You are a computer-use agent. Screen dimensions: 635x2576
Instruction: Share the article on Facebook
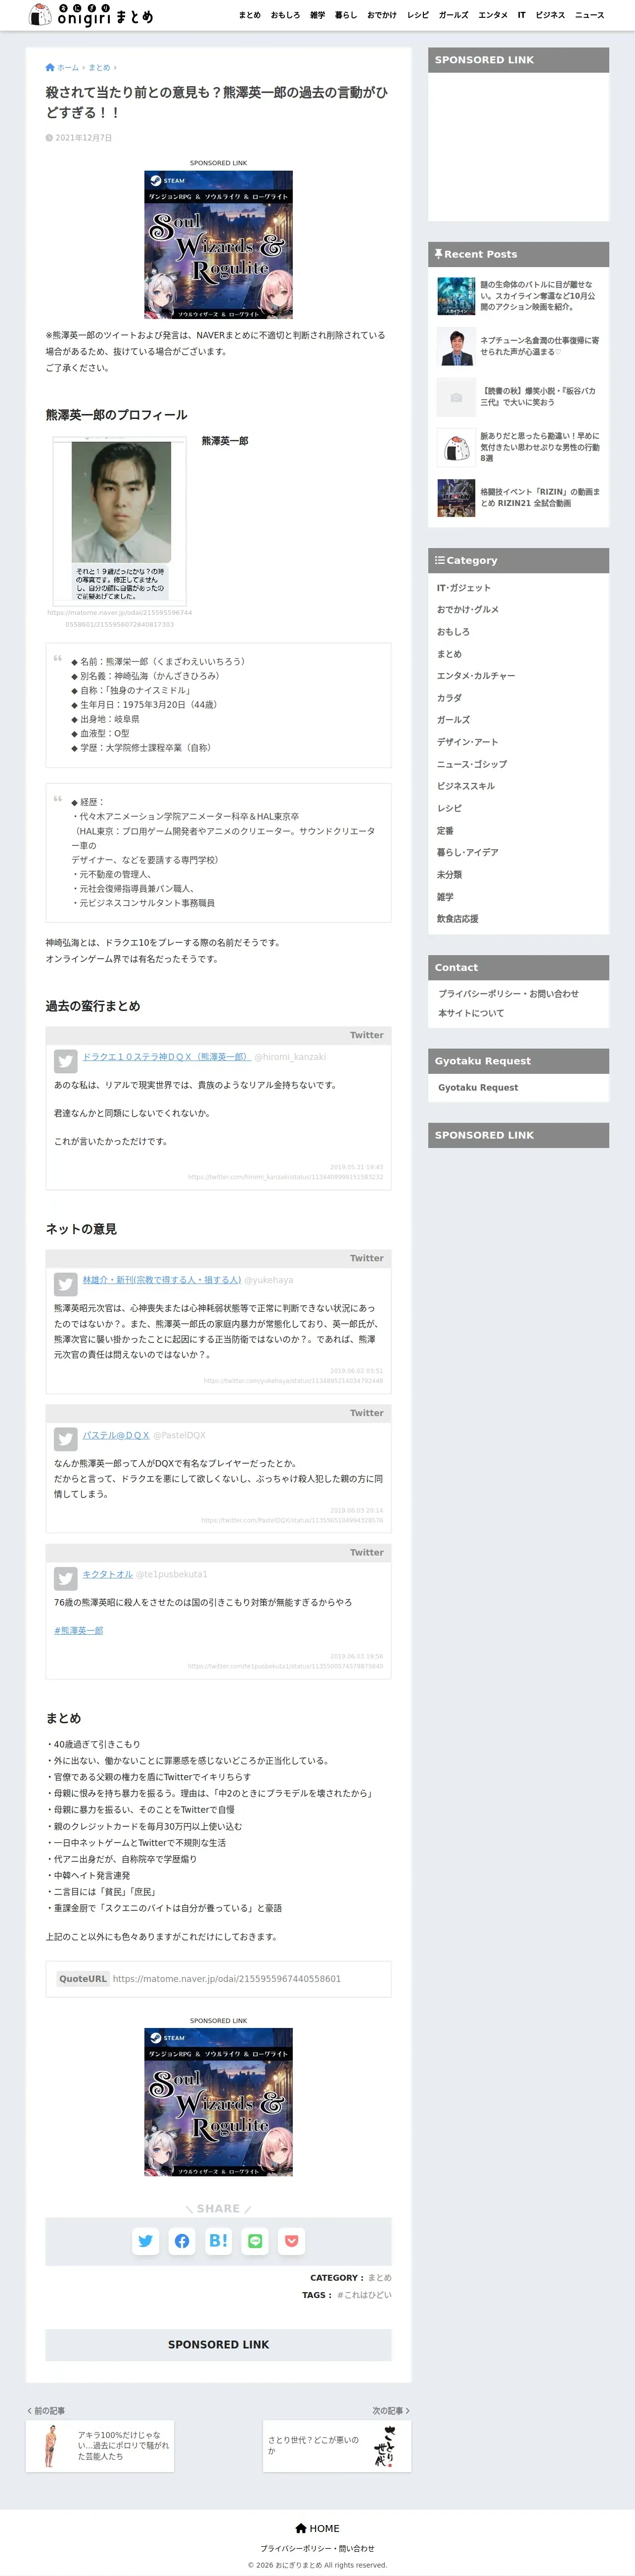coord(182,2241)
